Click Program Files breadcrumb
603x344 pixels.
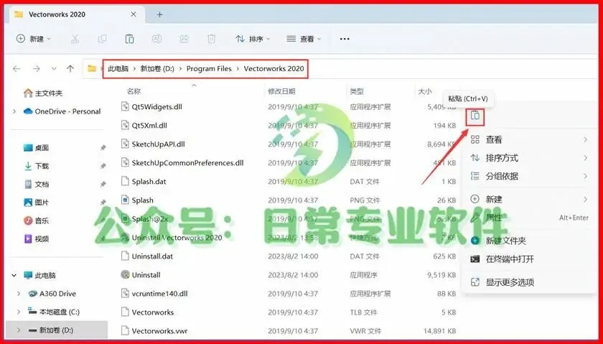(209, 69)
